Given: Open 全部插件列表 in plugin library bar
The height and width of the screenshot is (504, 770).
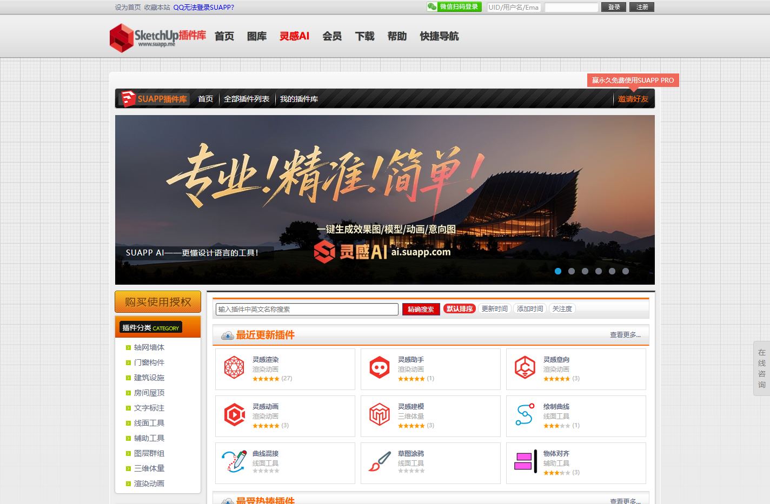Looking at the screenshot, I should pos(247,99).
